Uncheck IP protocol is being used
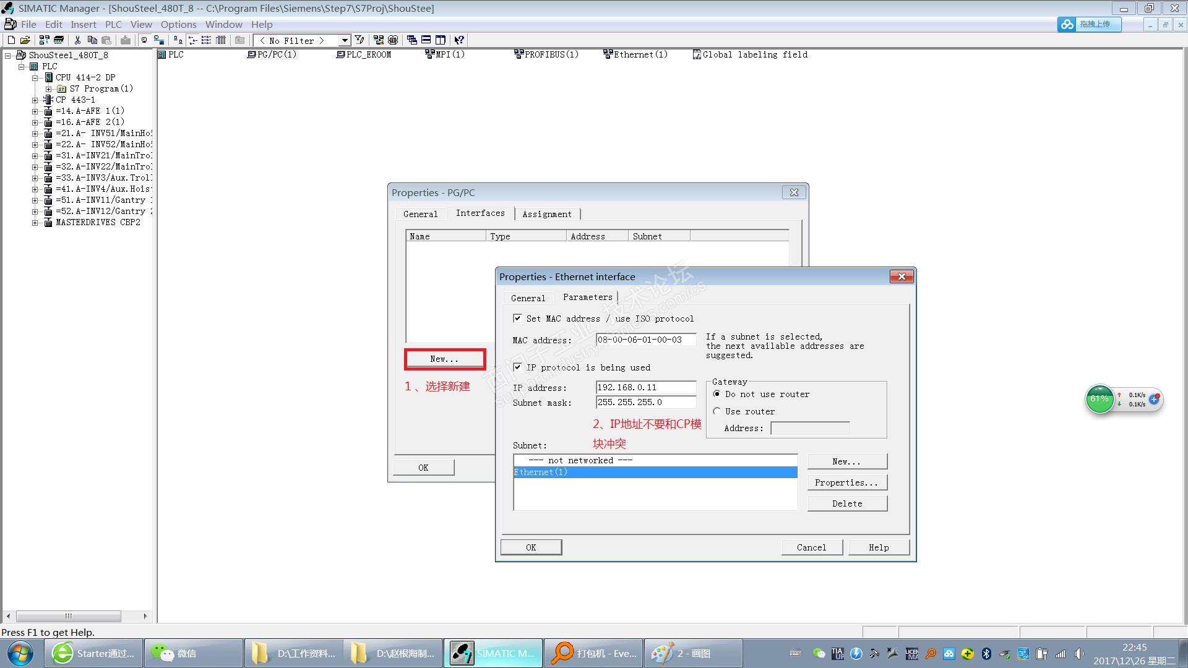The width and height of the screenshot is (1188, 668). 517,367
